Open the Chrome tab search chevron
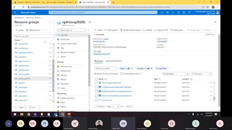 [199, 2]
